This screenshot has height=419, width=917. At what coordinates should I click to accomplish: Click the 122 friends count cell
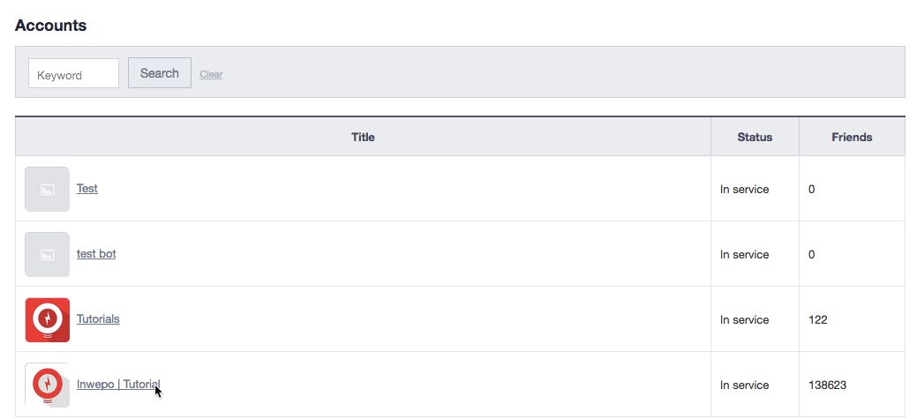pos(817,319)
